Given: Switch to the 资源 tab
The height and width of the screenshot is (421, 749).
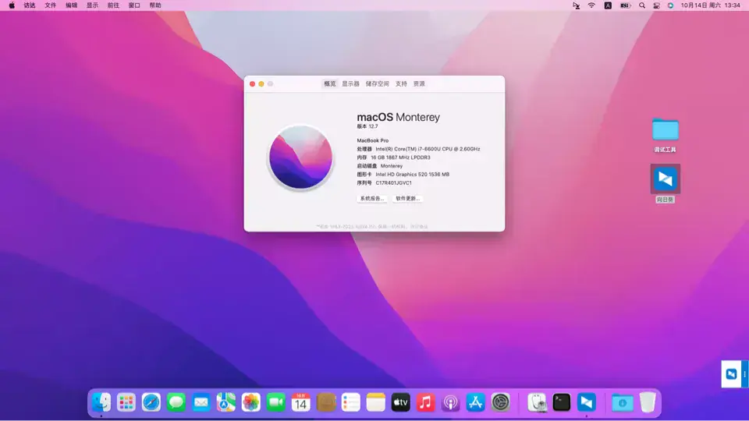Looking at the screenshot, I should pyautogui.click(x=419, y=83).
